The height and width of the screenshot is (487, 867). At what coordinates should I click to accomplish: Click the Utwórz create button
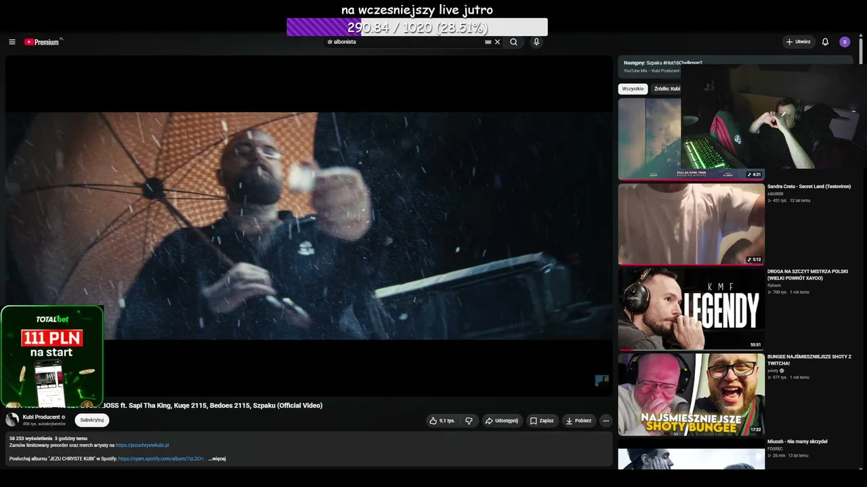click(x=798, y=42)
